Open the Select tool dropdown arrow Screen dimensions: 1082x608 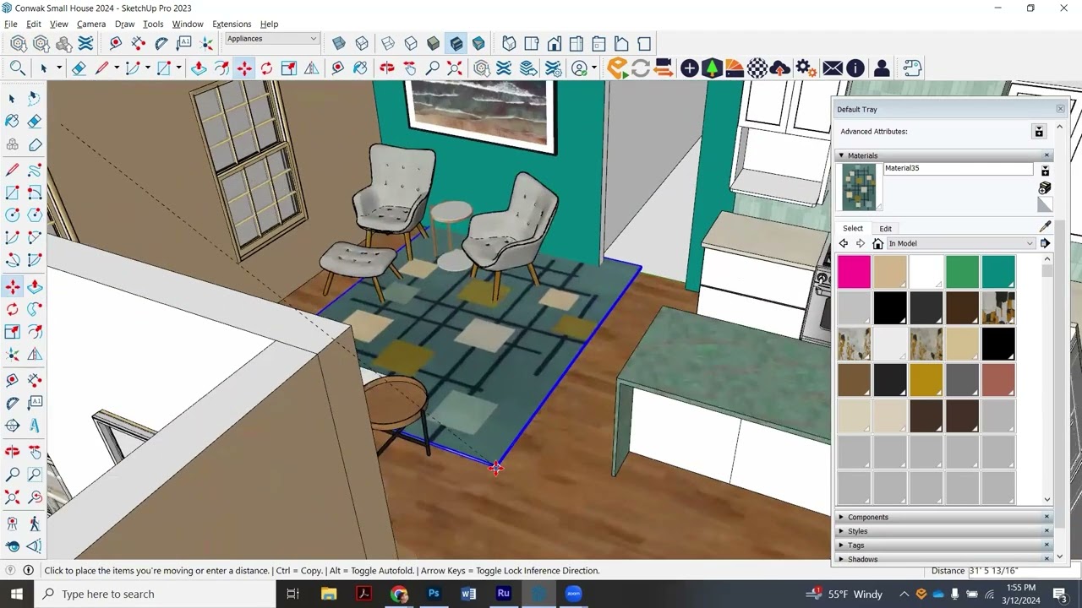pos(59,68)
